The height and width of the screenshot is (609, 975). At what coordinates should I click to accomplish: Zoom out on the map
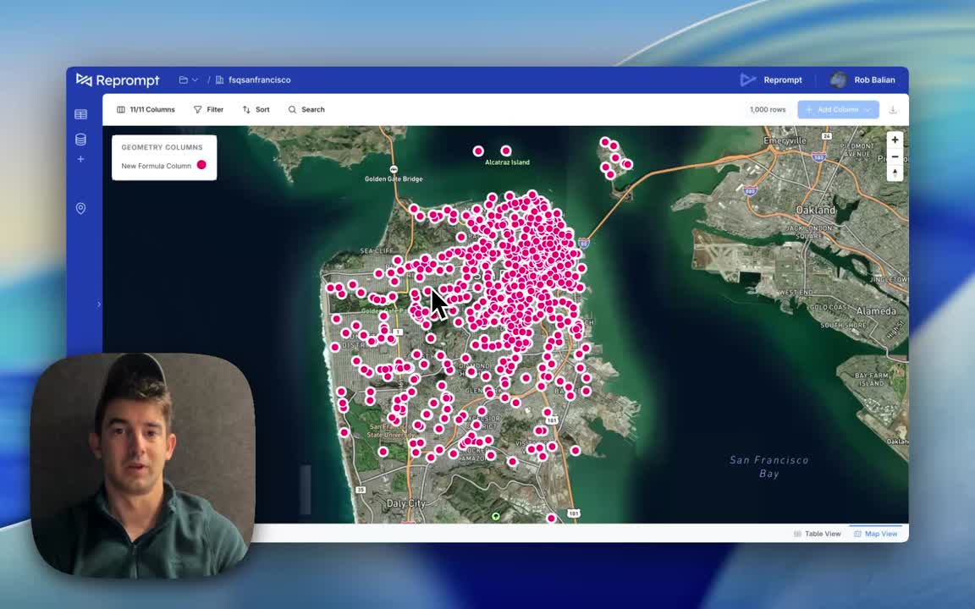click(x=895, y=156)
